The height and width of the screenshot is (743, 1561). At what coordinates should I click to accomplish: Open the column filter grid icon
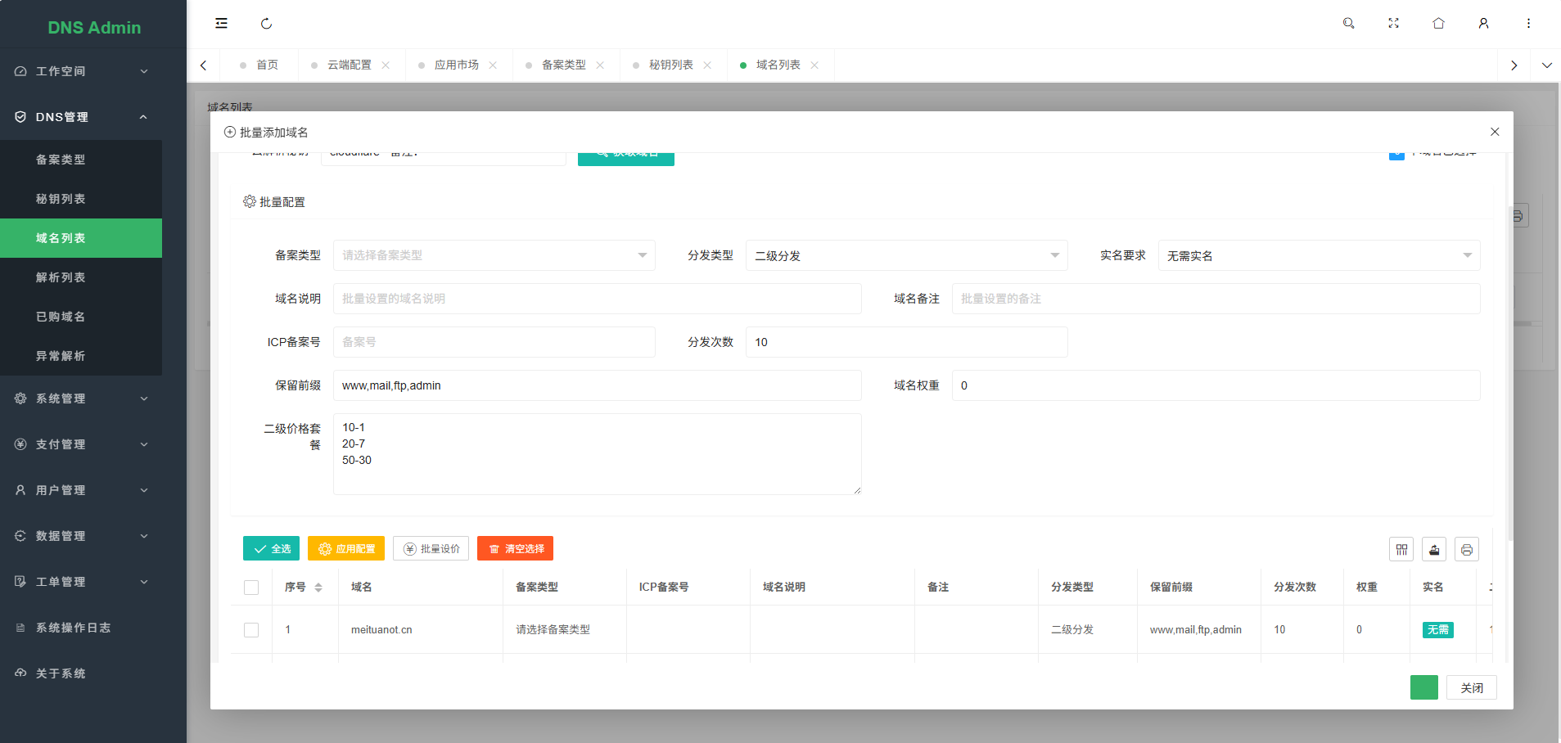(x=1401, y=549)
